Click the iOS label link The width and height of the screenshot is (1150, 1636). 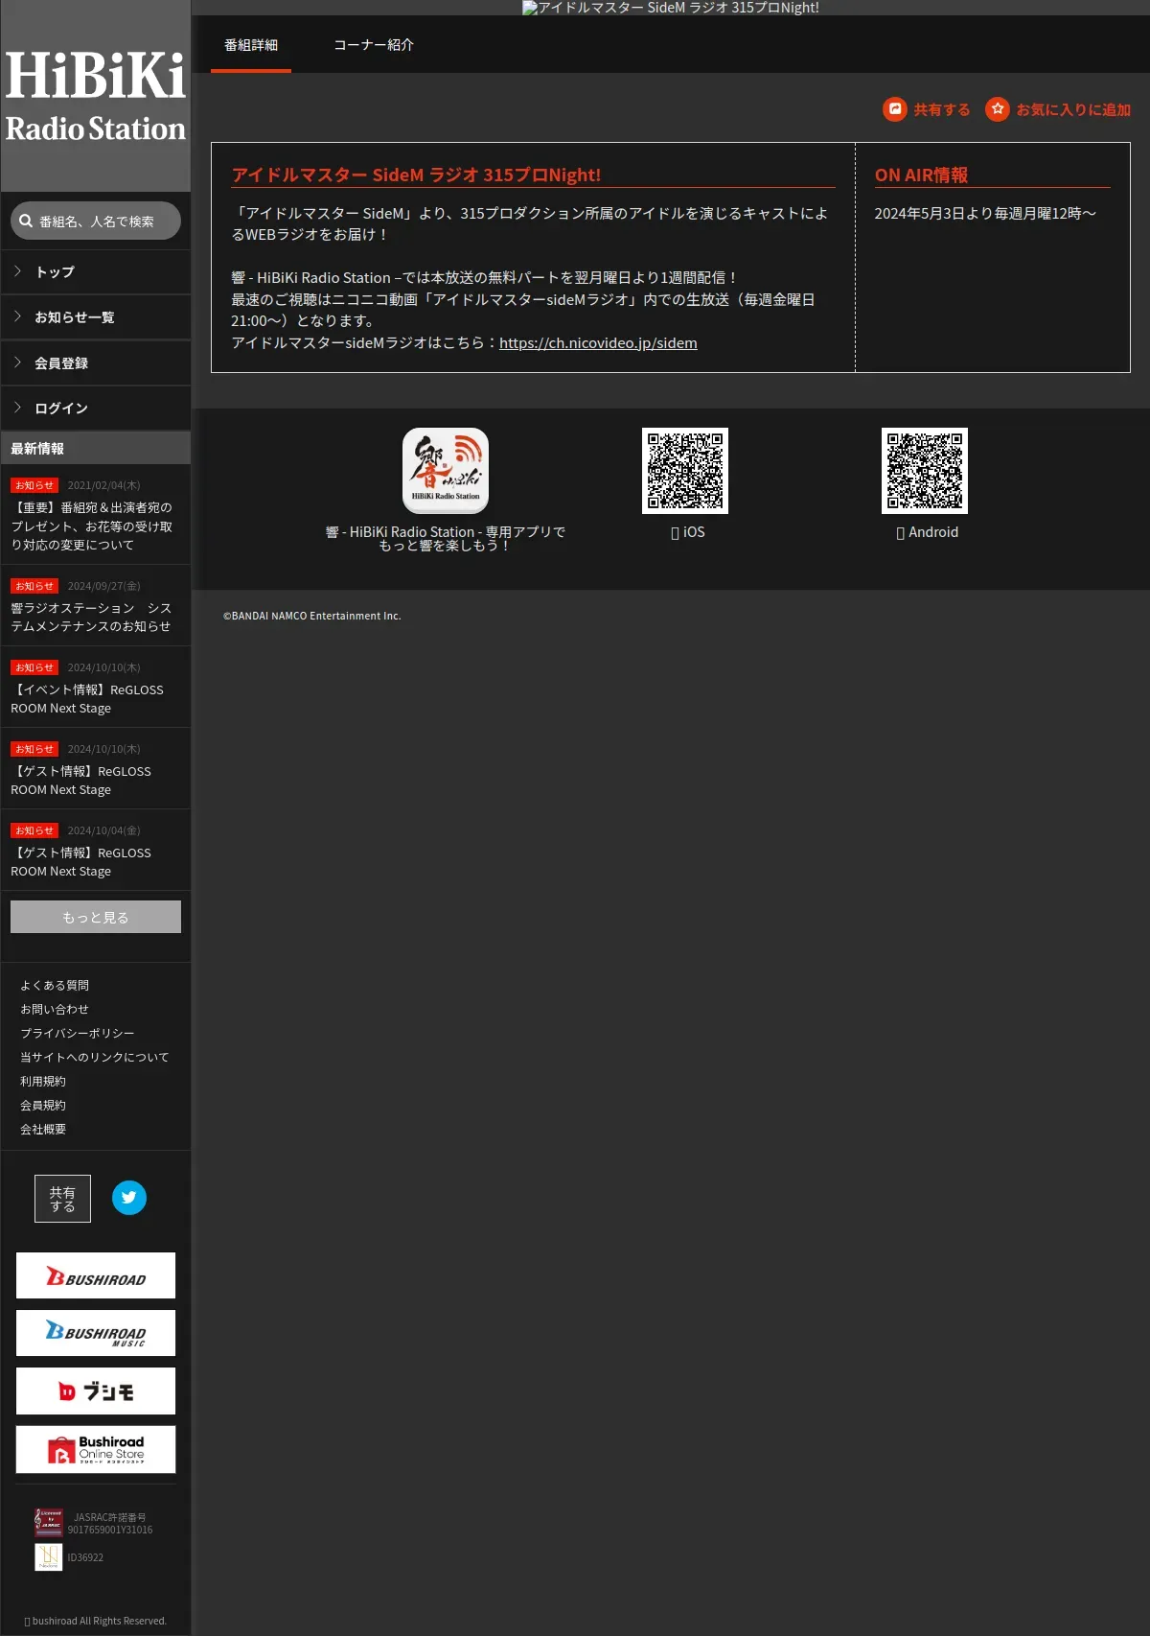pyautogui.click(x=688, y=532)
